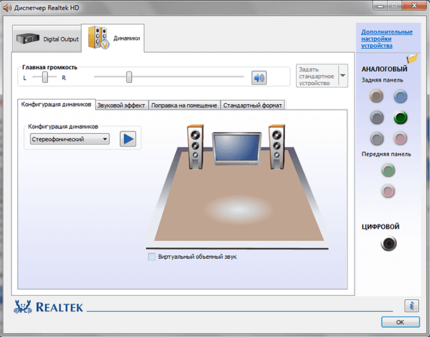Click the main volume slider handle
Screen dimensions: 430x337
click(x=129, y=77)
